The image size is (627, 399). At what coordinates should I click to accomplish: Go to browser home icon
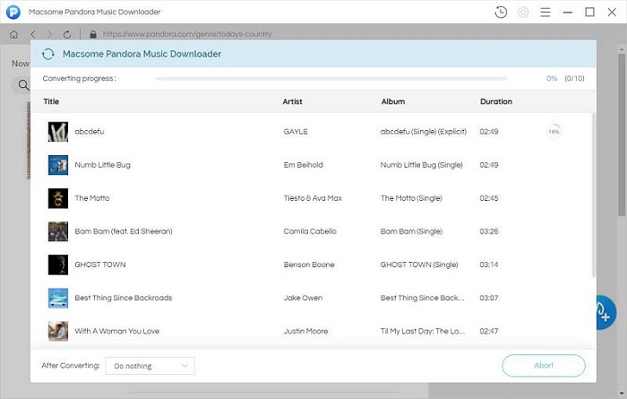coord(13,34)
